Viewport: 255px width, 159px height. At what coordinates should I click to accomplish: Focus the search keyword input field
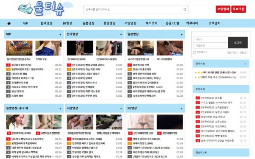coord(132,10)
